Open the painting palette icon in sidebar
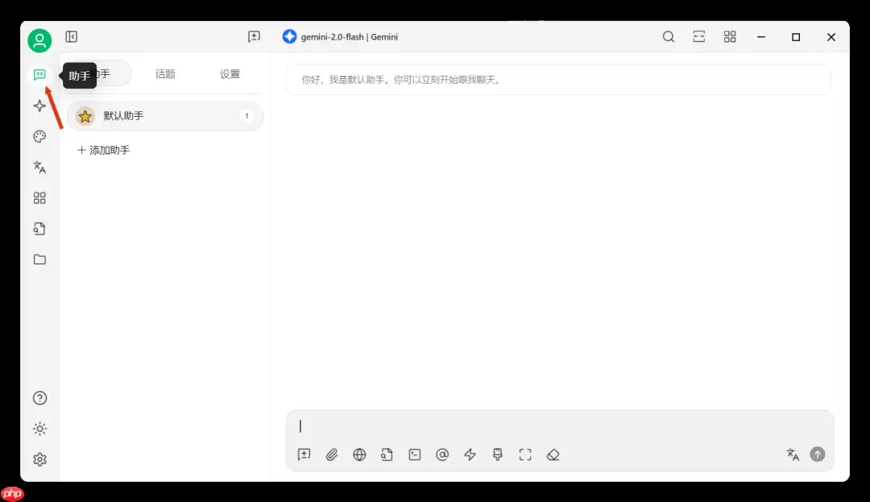870x502 pixels. pos(39,136)
